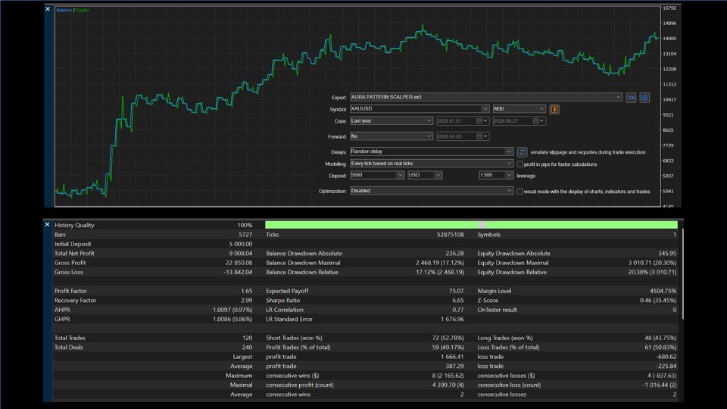Select the Profit Factor value 1.65
727x409 pixels.
[247, 291]
